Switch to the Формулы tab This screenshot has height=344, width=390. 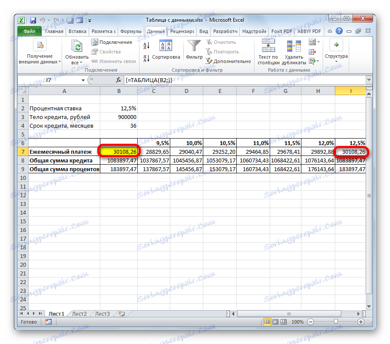tap(131, 31)
